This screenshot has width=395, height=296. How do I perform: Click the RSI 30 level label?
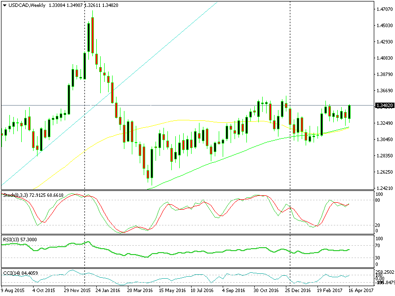point(378,258)
